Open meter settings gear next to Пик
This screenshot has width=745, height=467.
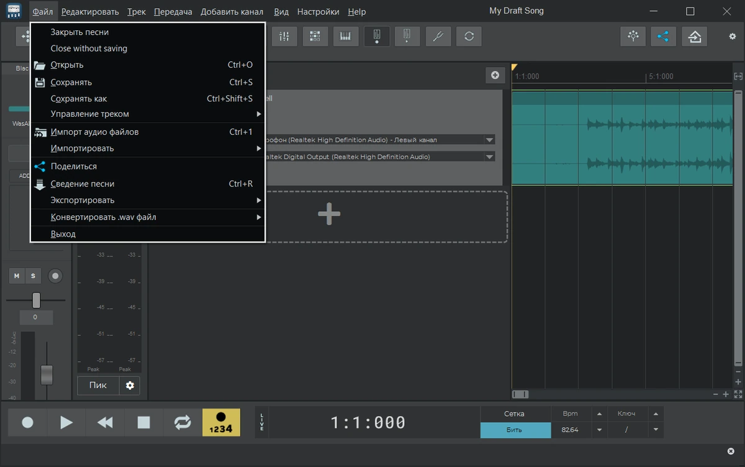tap(130, 385)
